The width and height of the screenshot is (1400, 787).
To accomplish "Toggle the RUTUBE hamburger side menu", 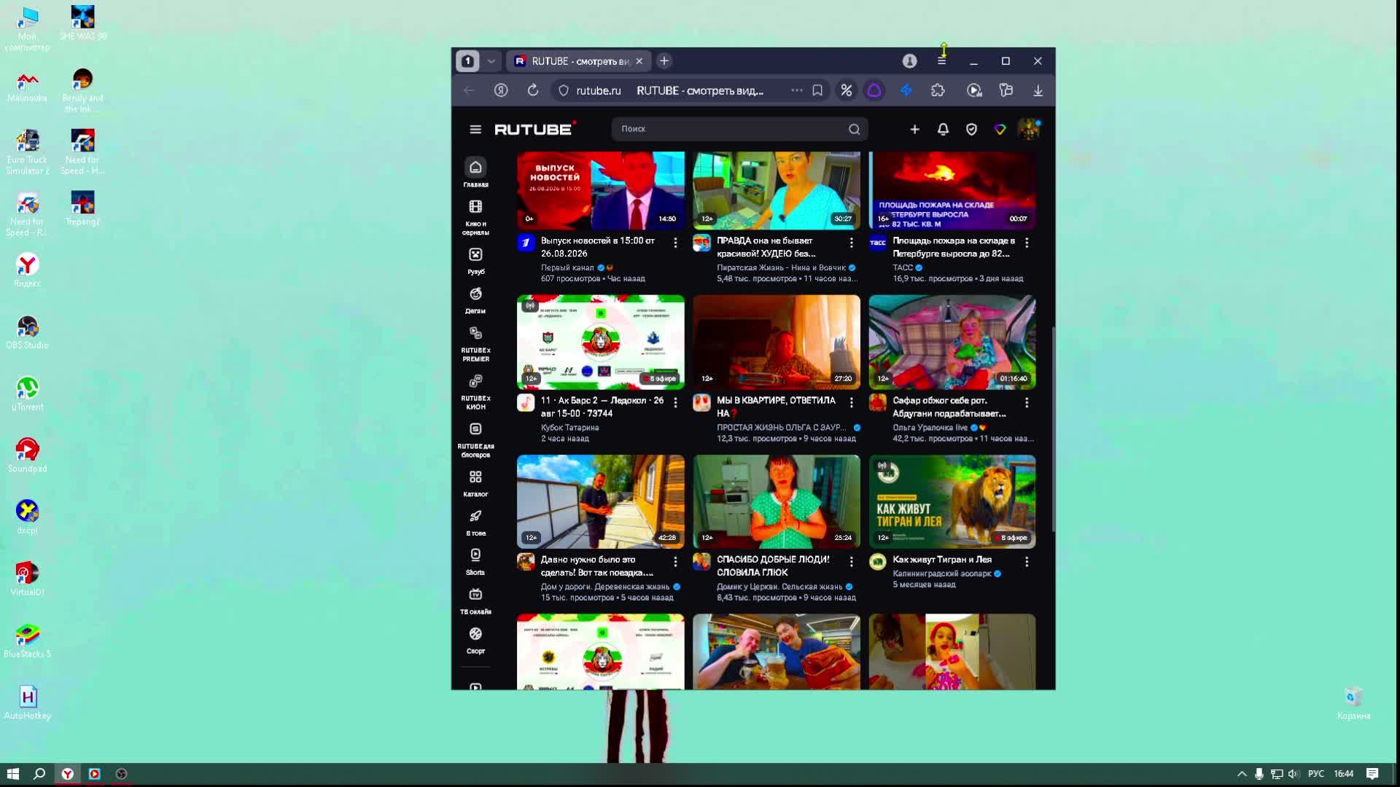I will [x=475, y=129].
